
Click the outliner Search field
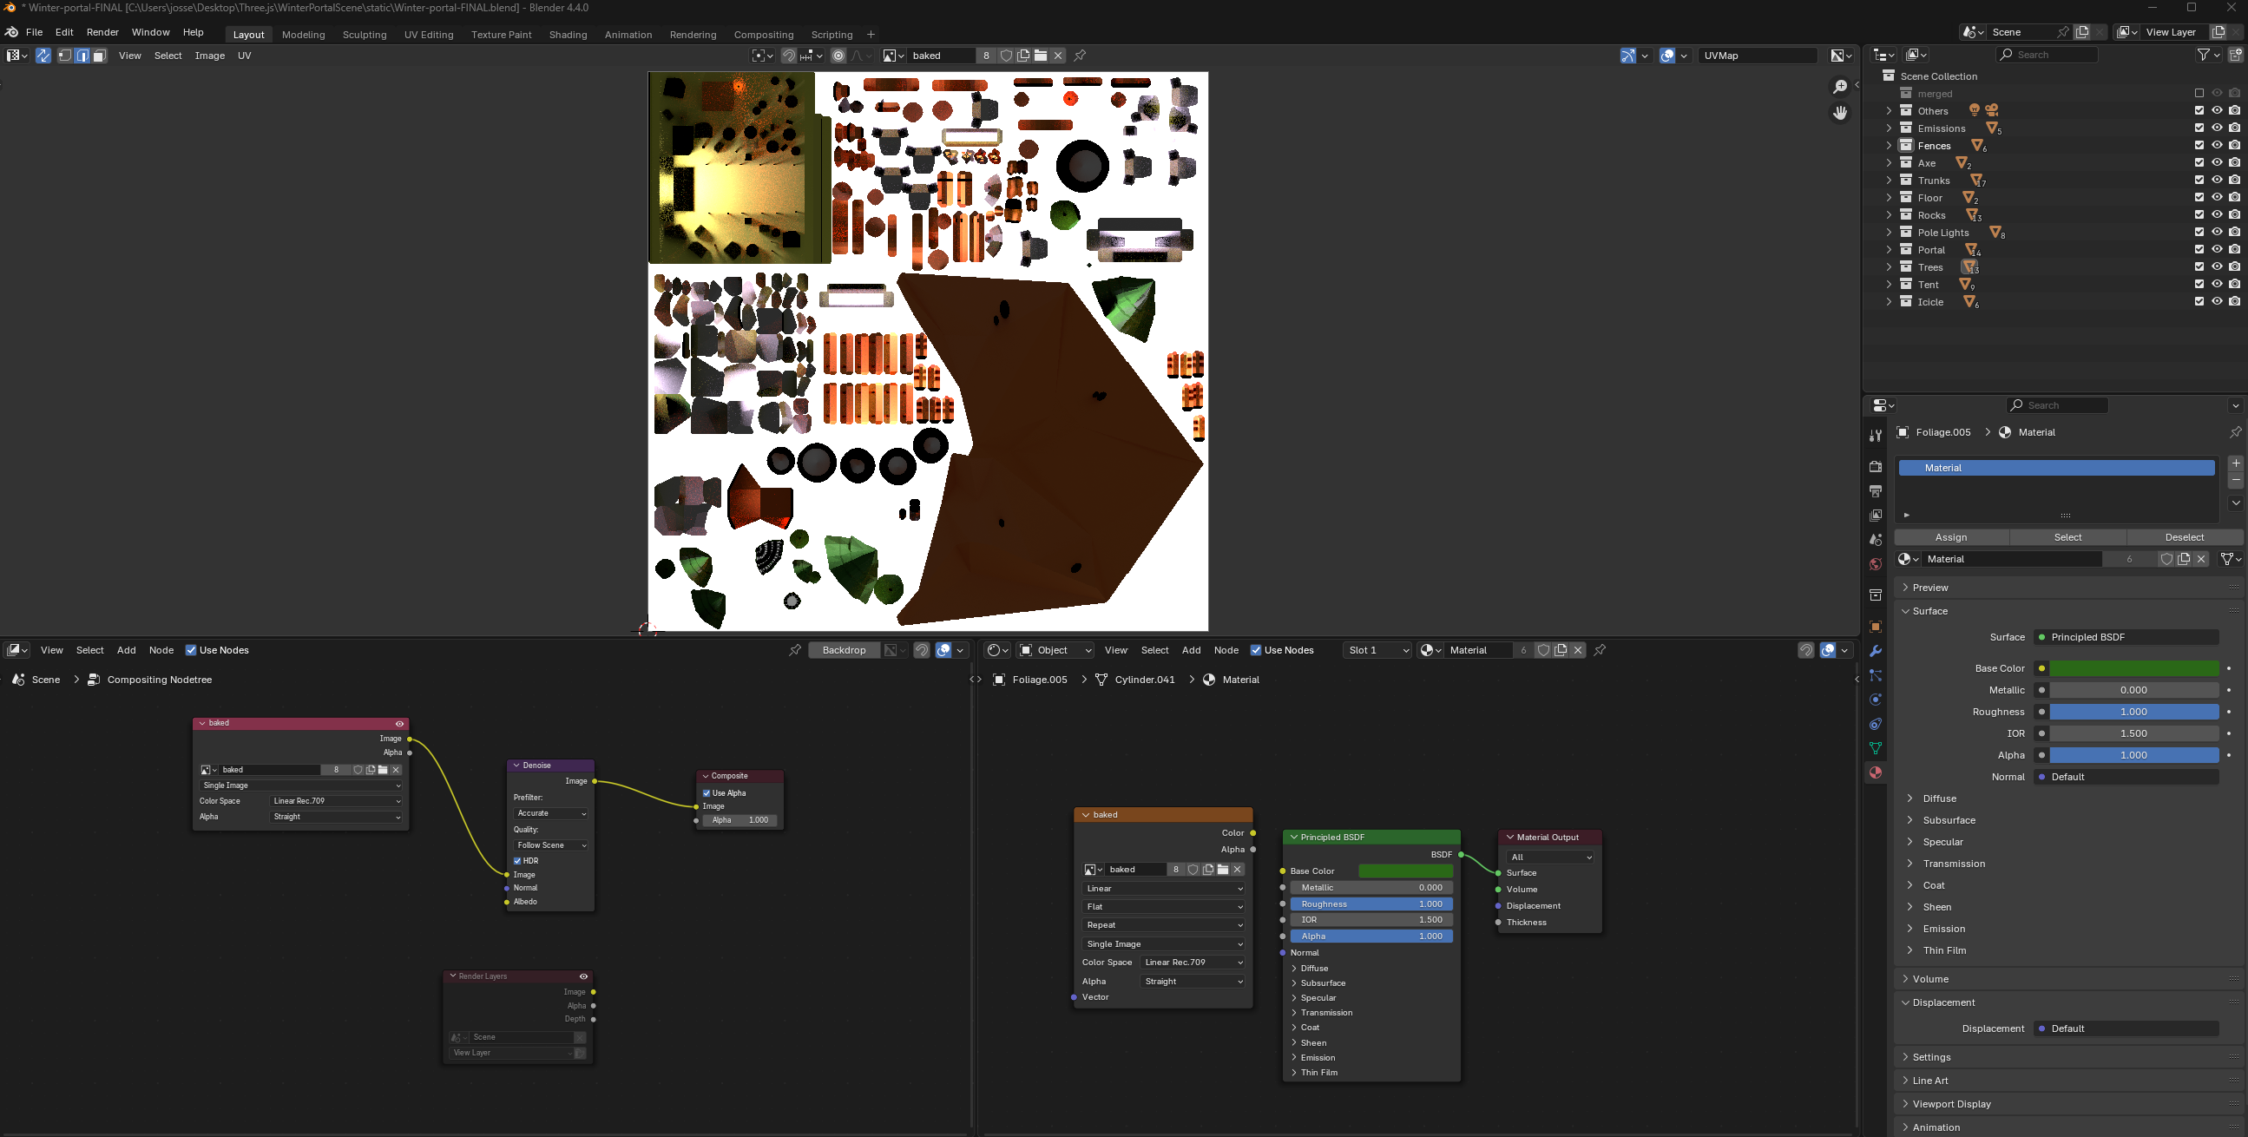(x=2048, y=55)
